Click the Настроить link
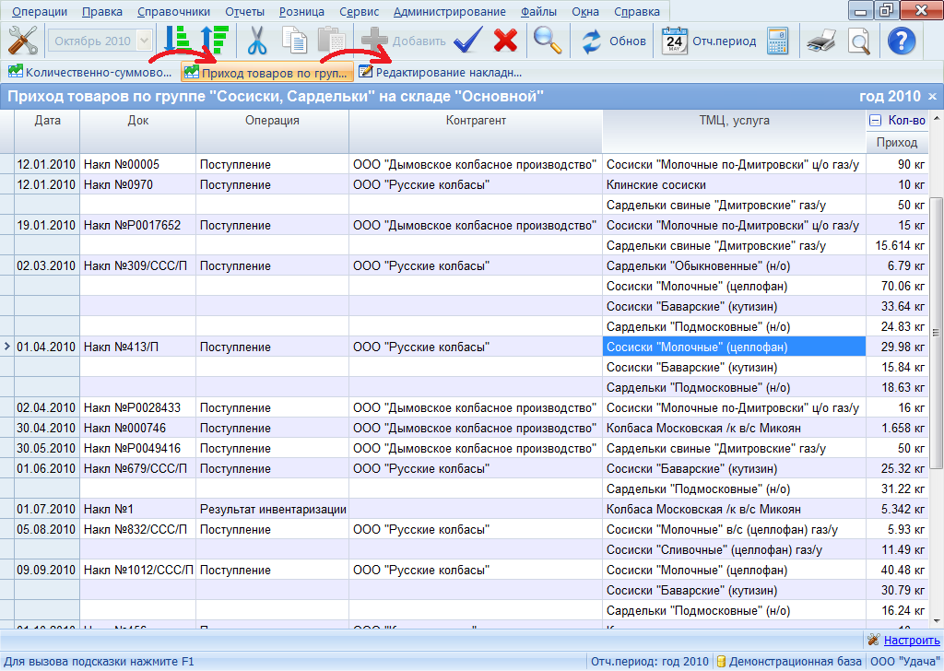The height and width of the screenshot is (671, 944). (910, 640)
